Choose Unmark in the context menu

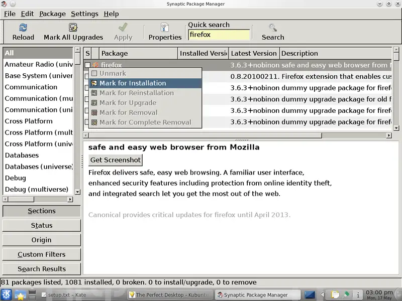coord(145,73)
